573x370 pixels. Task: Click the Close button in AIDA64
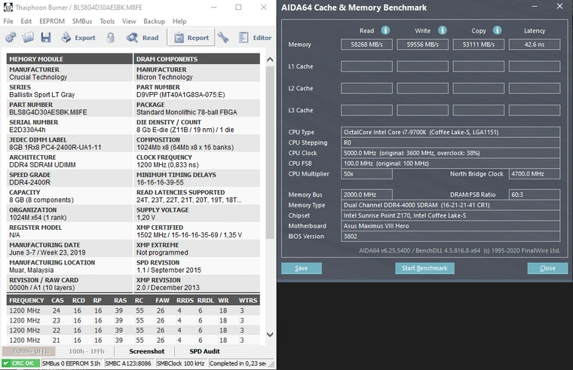[547, 268]
